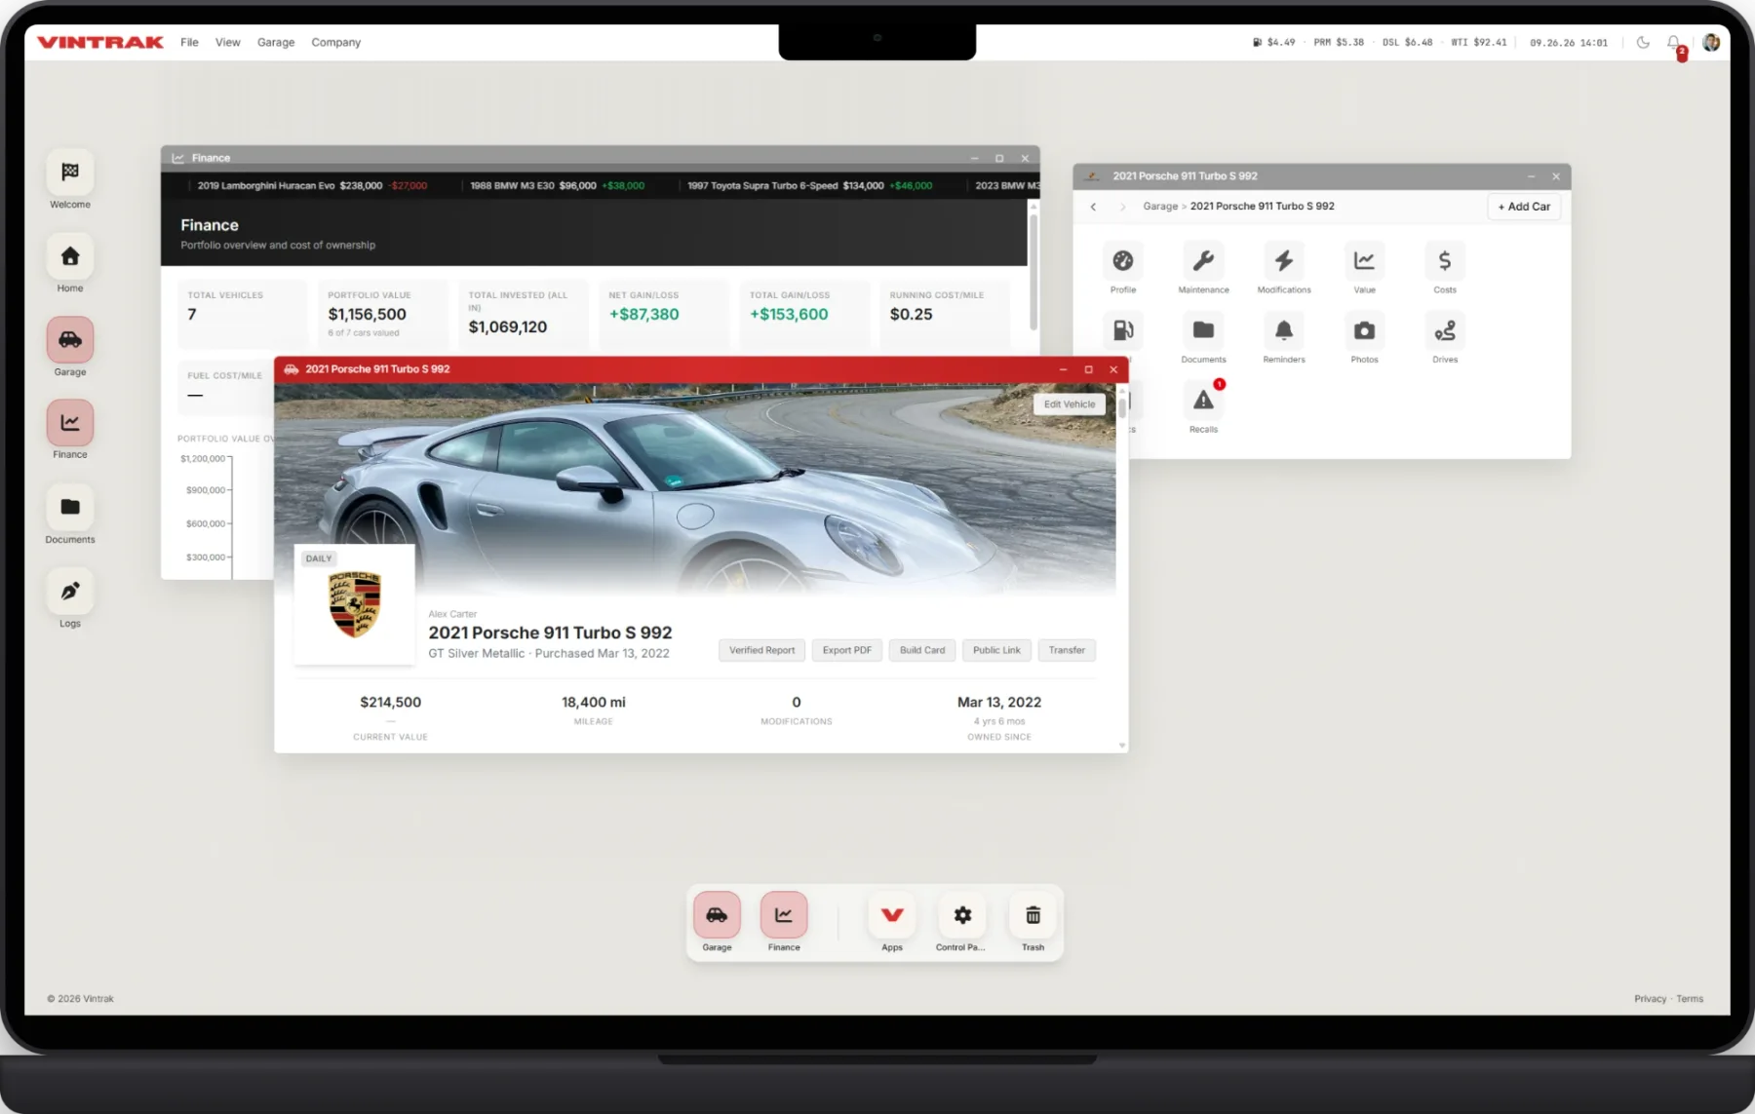Open the File menu

click(x=189, y=42)
